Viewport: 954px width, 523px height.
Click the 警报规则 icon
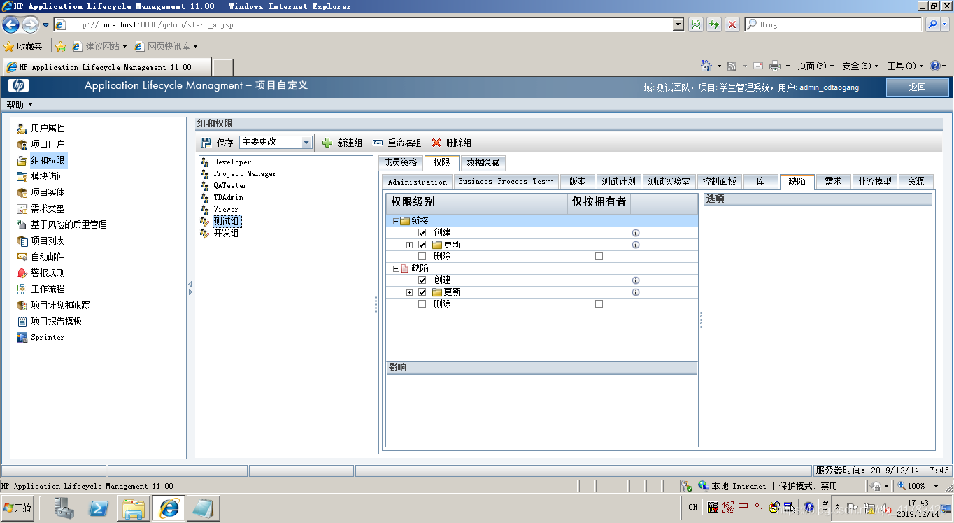coord(22,273)
